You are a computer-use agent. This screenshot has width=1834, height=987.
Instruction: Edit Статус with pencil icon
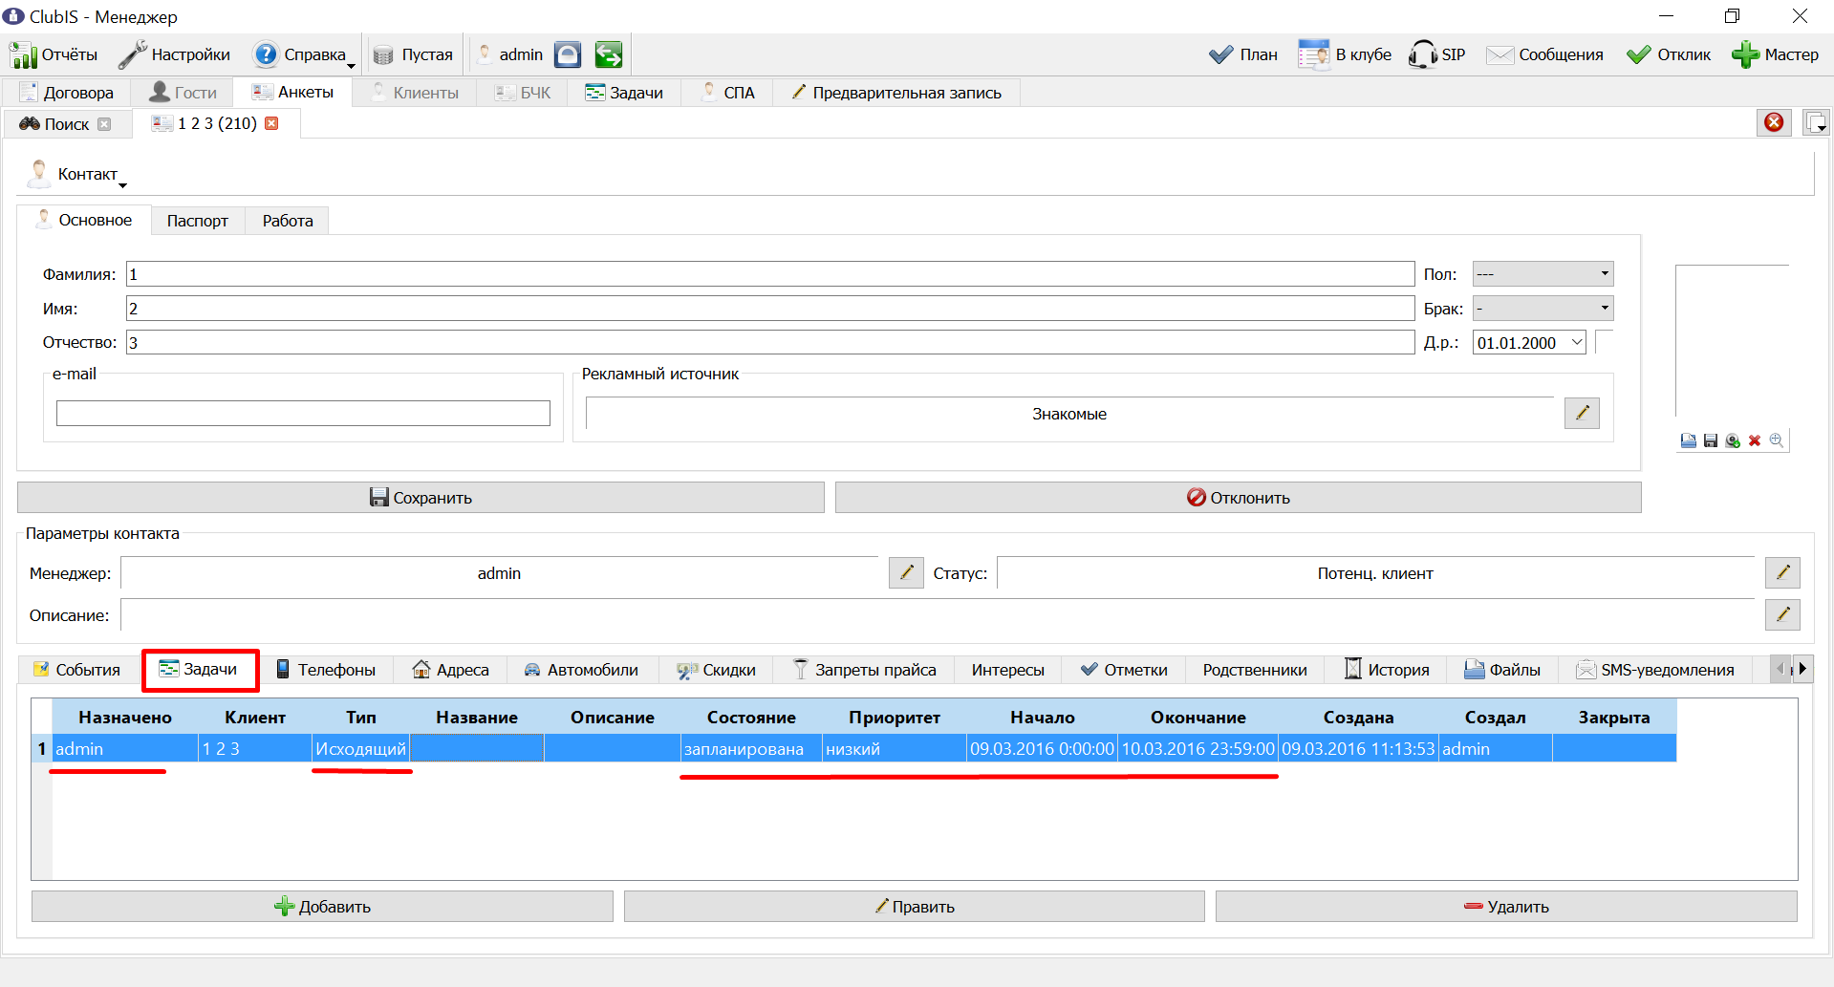click(x=1782, y=572)
